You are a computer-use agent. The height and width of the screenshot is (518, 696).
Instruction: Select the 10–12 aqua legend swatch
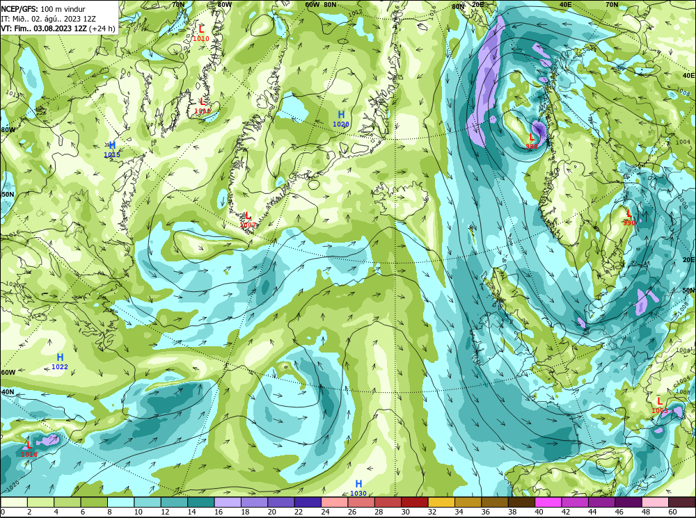tap(148, 502)
